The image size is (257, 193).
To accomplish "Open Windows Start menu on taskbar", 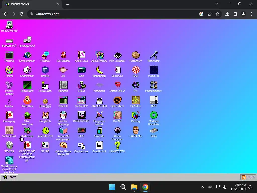I will pos(112,187).
